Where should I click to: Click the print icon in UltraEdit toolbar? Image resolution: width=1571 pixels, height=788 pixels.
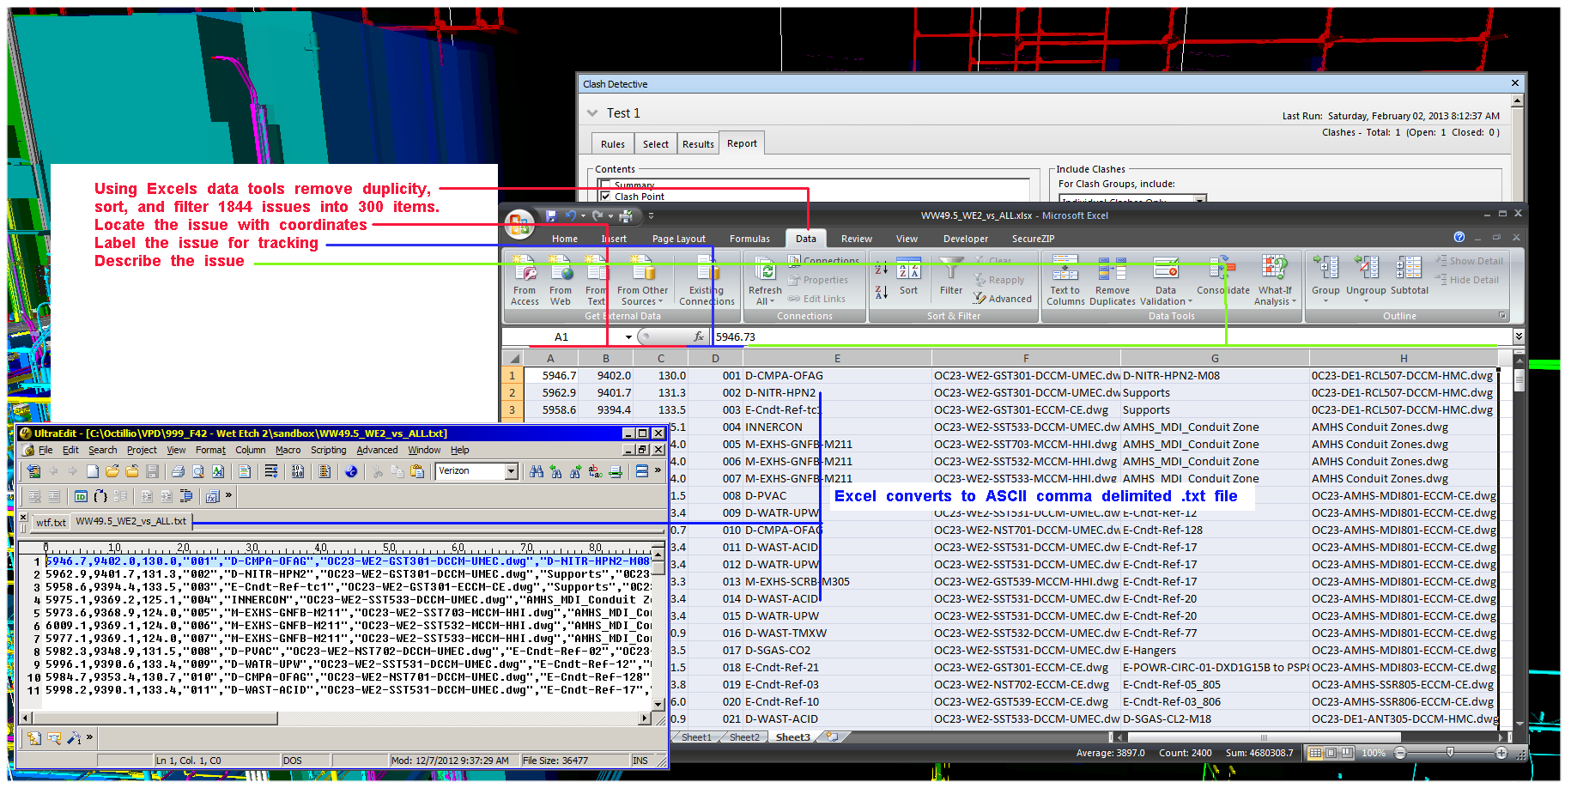click(x=178, y=471)
